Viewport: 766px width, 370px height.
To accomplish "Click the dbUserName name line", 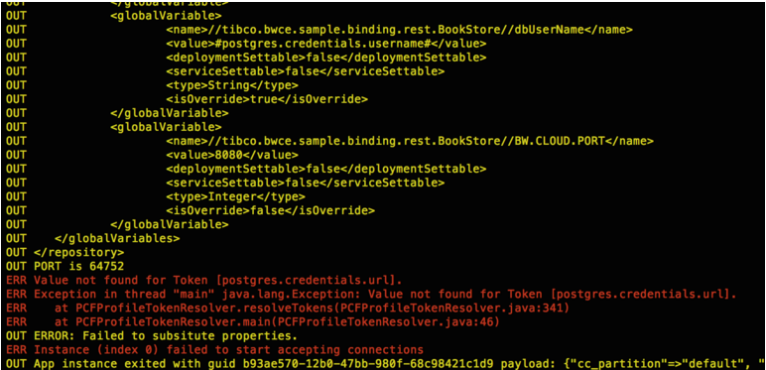I will [x=399, y=30].
